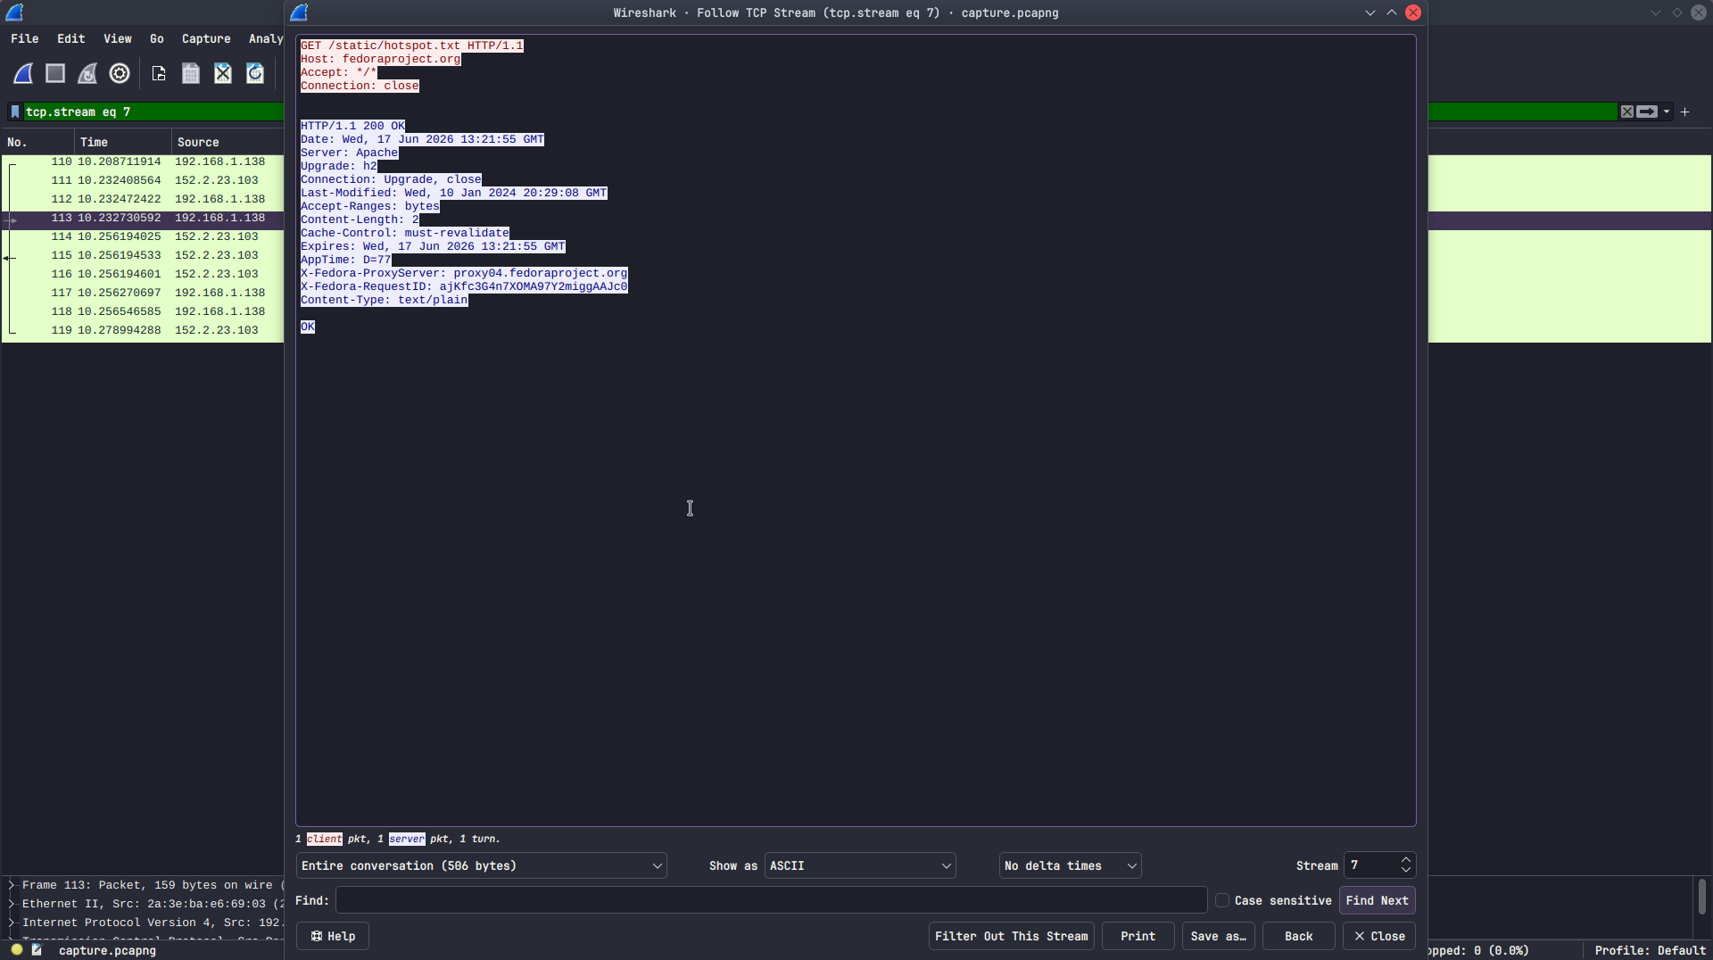Sort by the Time column header
This screenshot has width=1713, height=960.
[123, 143]
